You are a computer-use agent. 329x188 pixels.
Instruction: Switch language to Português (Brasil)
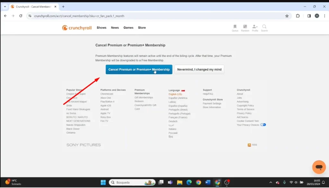click(x=178, y=110)
